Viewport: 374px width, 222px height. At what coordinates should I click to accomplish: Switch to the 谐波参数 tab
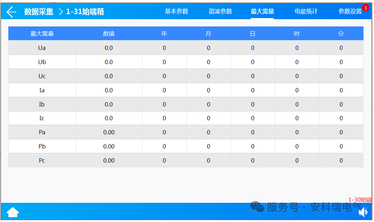tap(220, 11)
